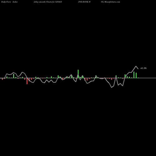
Task: Click the '(2day smooth) Charts for 523465' text
Action: pos(48,2)
